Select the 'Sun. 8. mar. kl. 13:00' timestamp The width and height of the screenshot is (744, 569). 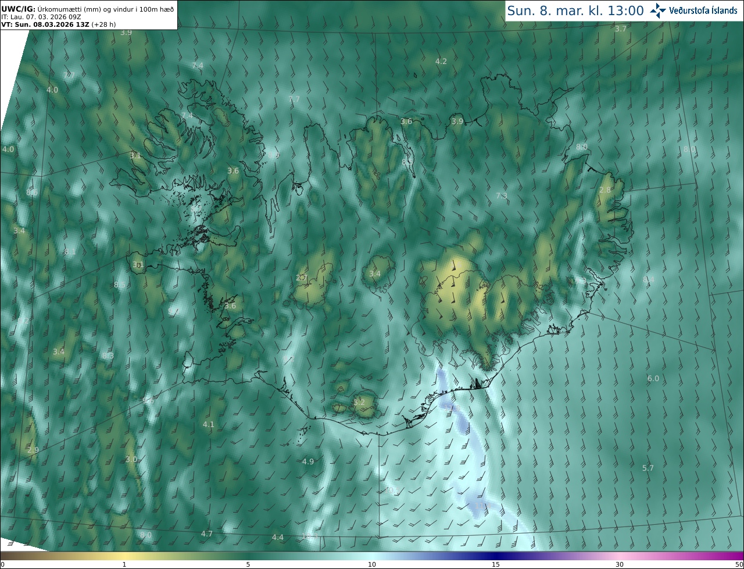tap(575, 10)
